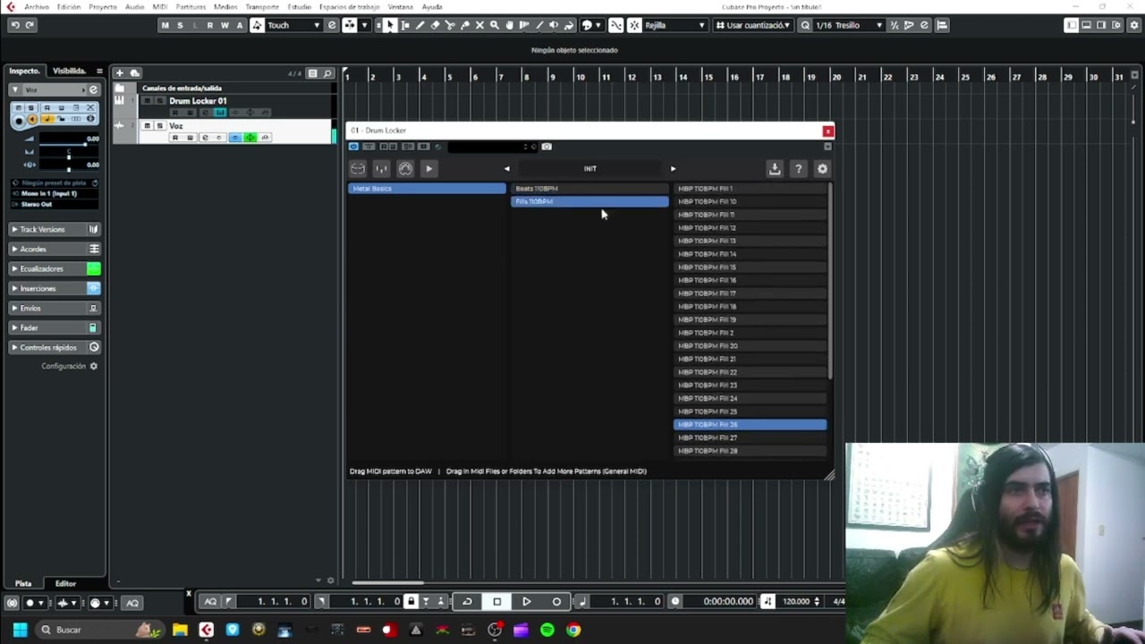Go to the previous Drum Locker preset

[506, 168]
